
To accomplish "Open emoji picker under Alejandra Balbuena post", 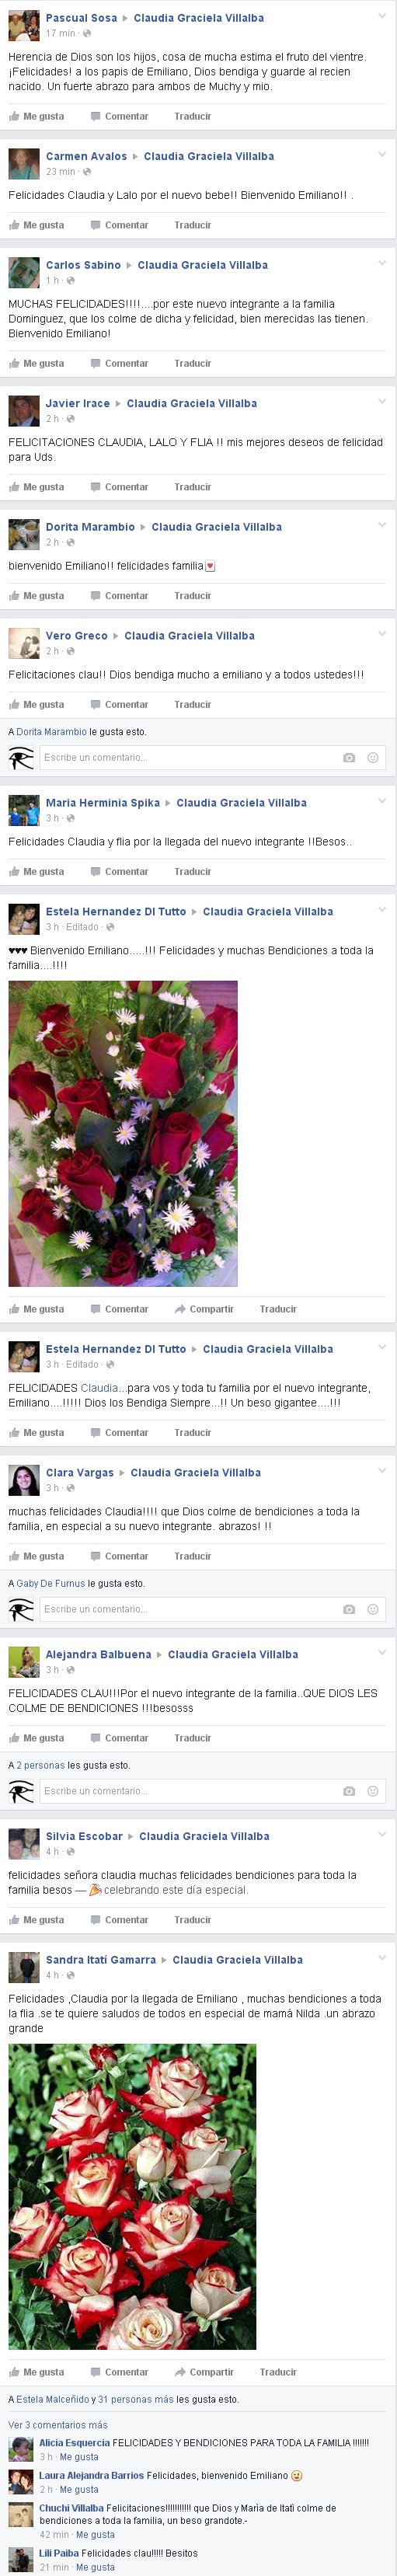I will pos(372,1791).
